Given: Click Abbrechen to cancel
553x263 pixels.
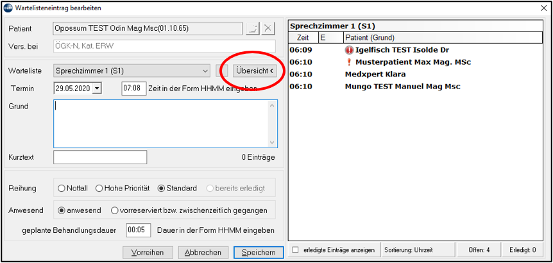Looking at the screenshot, I should [x=203, y=253].
